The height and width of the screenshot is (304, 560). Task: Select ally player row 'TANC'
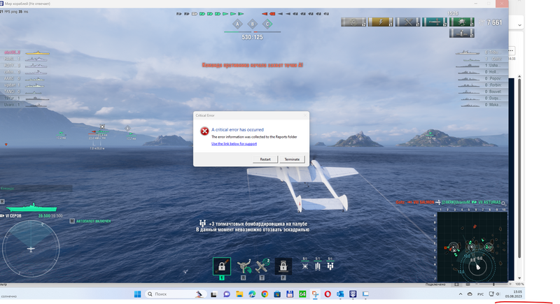coord(25,92)
